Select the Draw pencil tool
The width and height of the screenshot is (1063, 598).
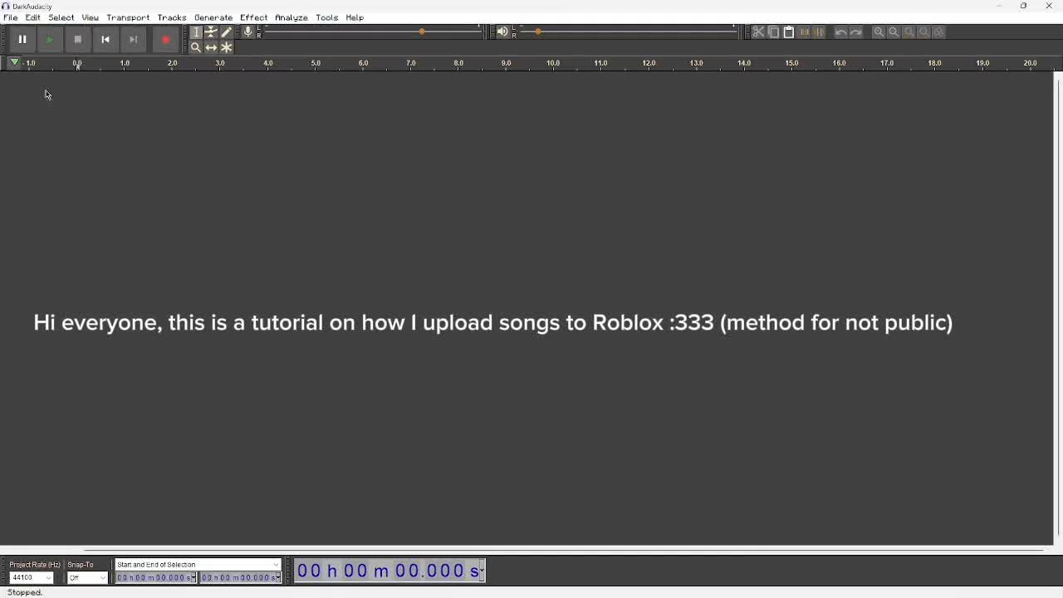point(226,32)
